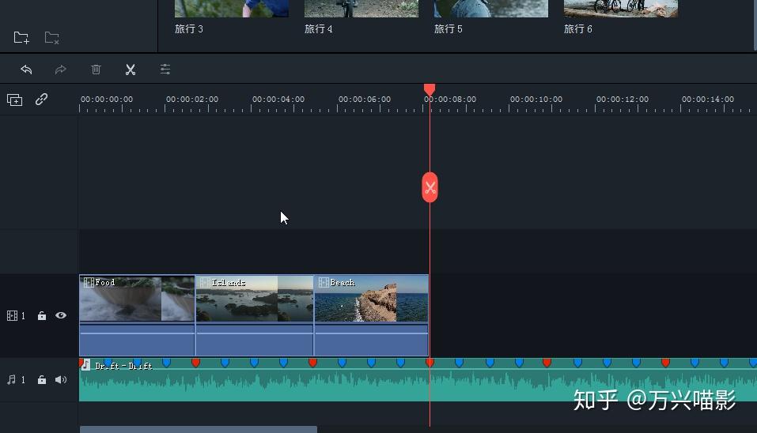This screenshot has height=433, width=757.
Task: Click the music icon on Drift audio clip
Action: point(85,365)
